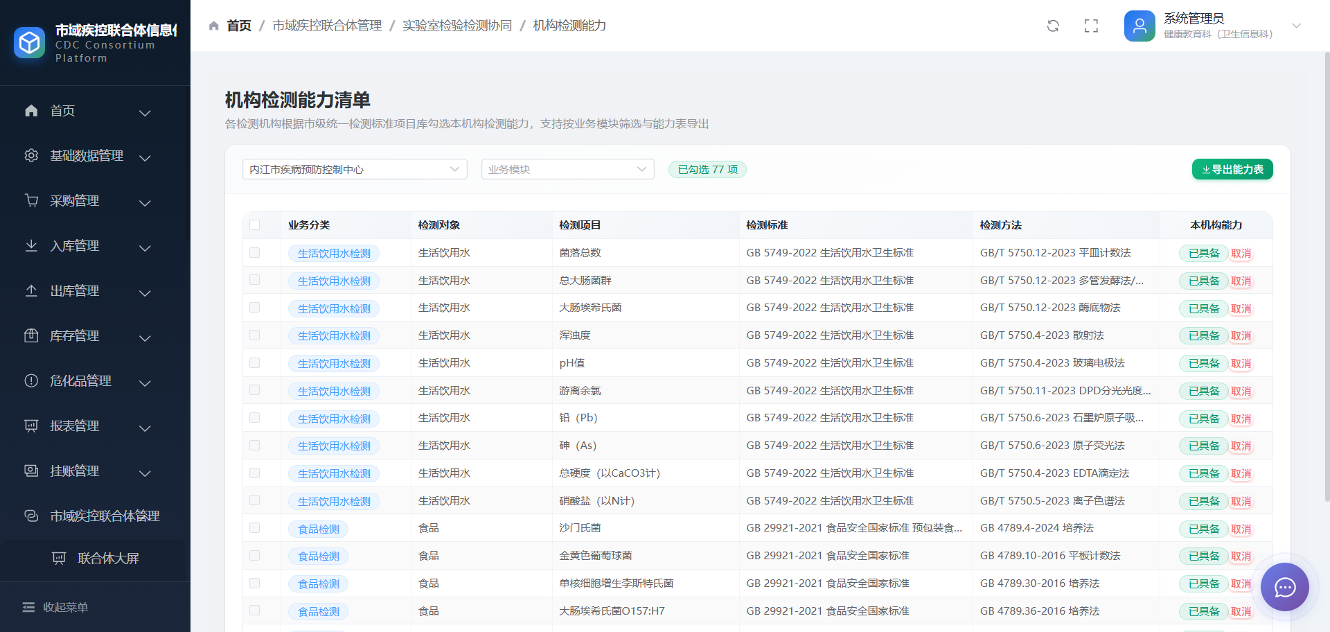Click the 本机构能力 column header
This screenshot has width=1330, height=632.
(1216, 225)
